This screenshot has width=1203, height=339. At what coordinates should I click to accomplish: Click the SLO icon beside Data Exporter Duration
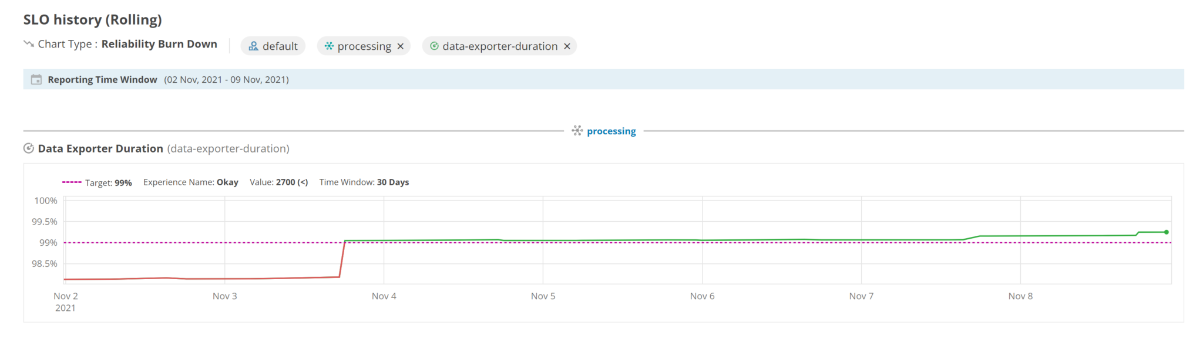pyautogui.click(x=28, y=148)
